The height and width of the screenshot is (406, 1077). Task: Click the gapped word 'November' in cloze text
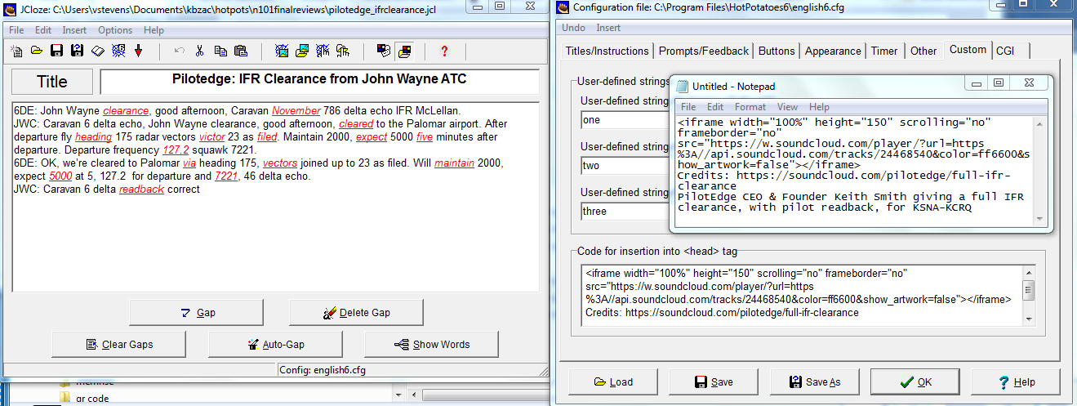(x=296, y=111)
